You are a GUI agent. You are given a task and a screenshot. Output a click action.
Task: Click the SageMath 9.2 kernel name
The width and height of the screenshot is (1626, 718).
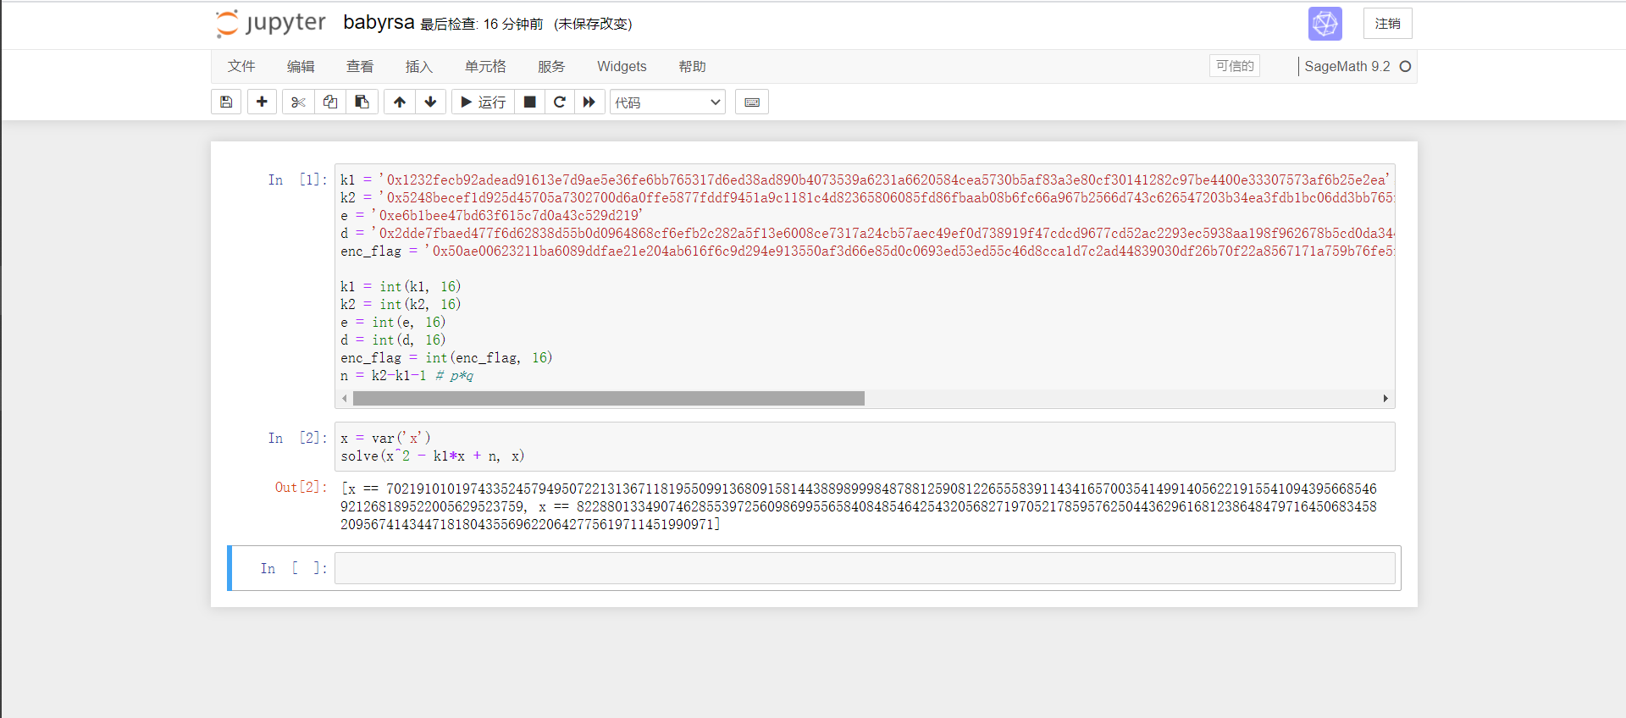click(1347, 66)
